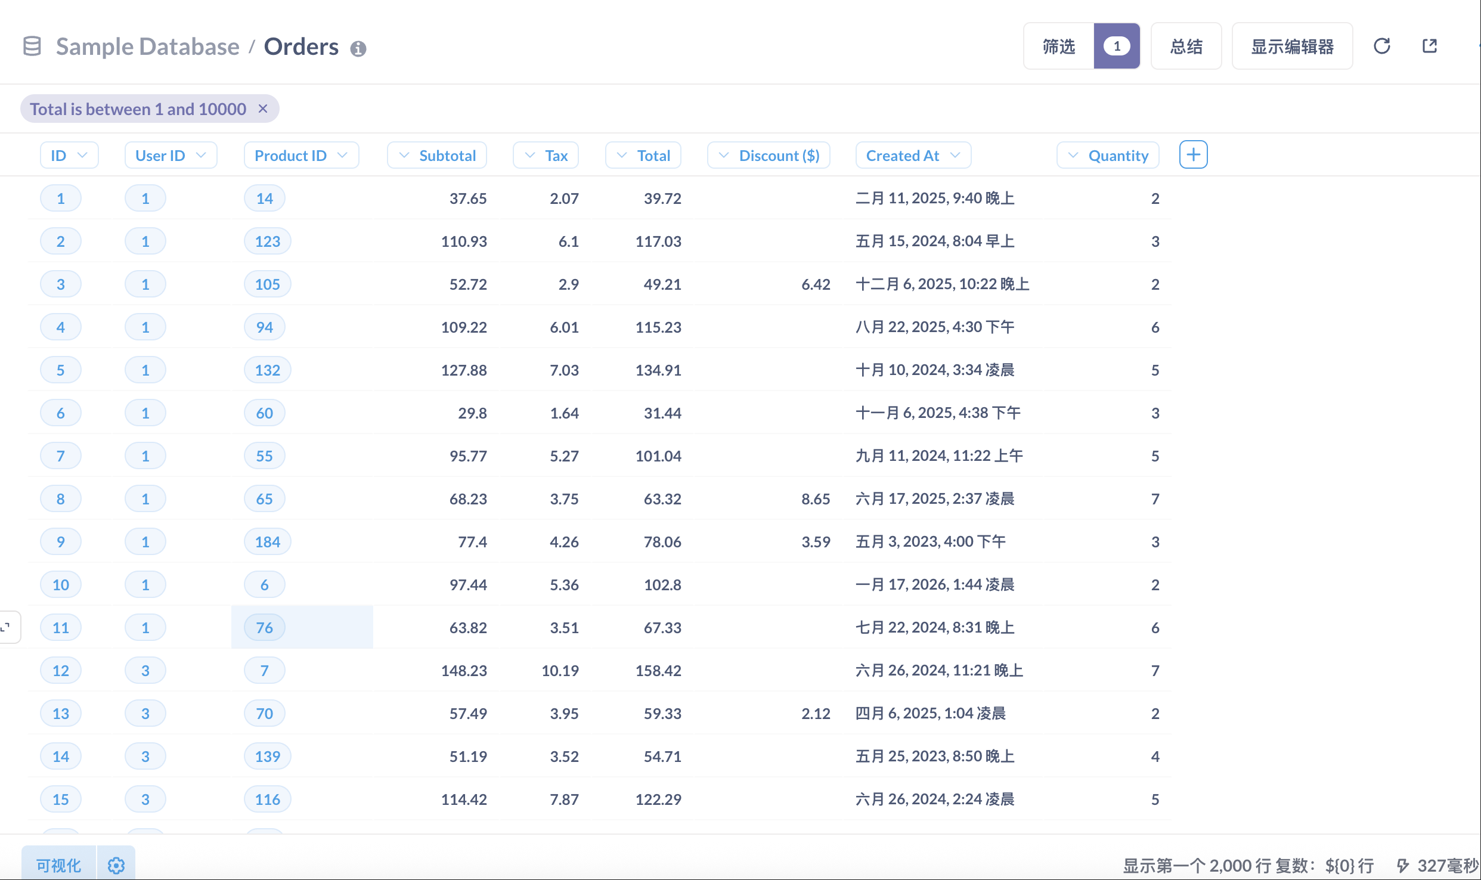The image size is (1481, 880).
Task: Navigate to Sample Database breadcrumb
Action: 147,47
